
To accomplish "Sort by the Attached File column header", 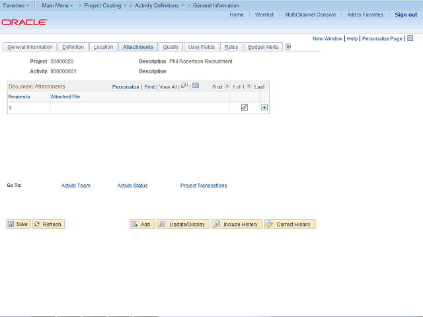I will tap(65, 97).
